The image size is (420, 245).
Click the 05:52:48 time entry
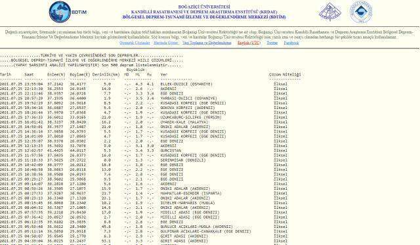(x=33, y=227)
